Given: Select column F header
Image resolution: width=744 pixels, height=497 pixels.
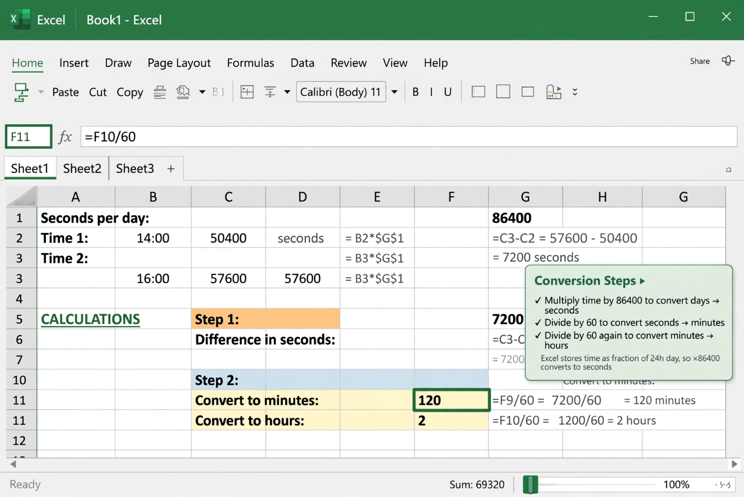Looking at the screenshot, I should [451, 197].
